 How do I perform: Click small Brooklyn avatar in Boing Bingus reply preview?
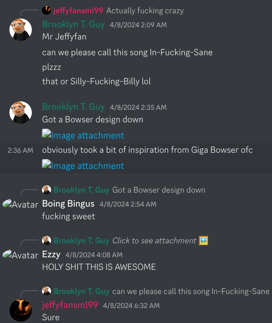point(46,190)
